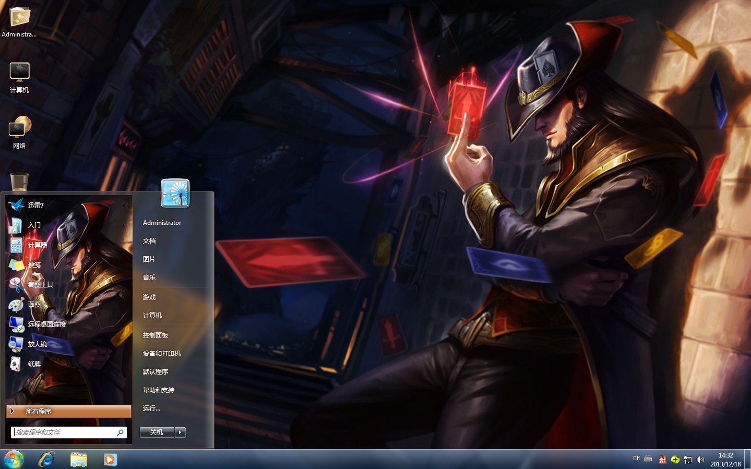Open 默认程序 default programs
This screenshot has height=469, width=751.
156,371
